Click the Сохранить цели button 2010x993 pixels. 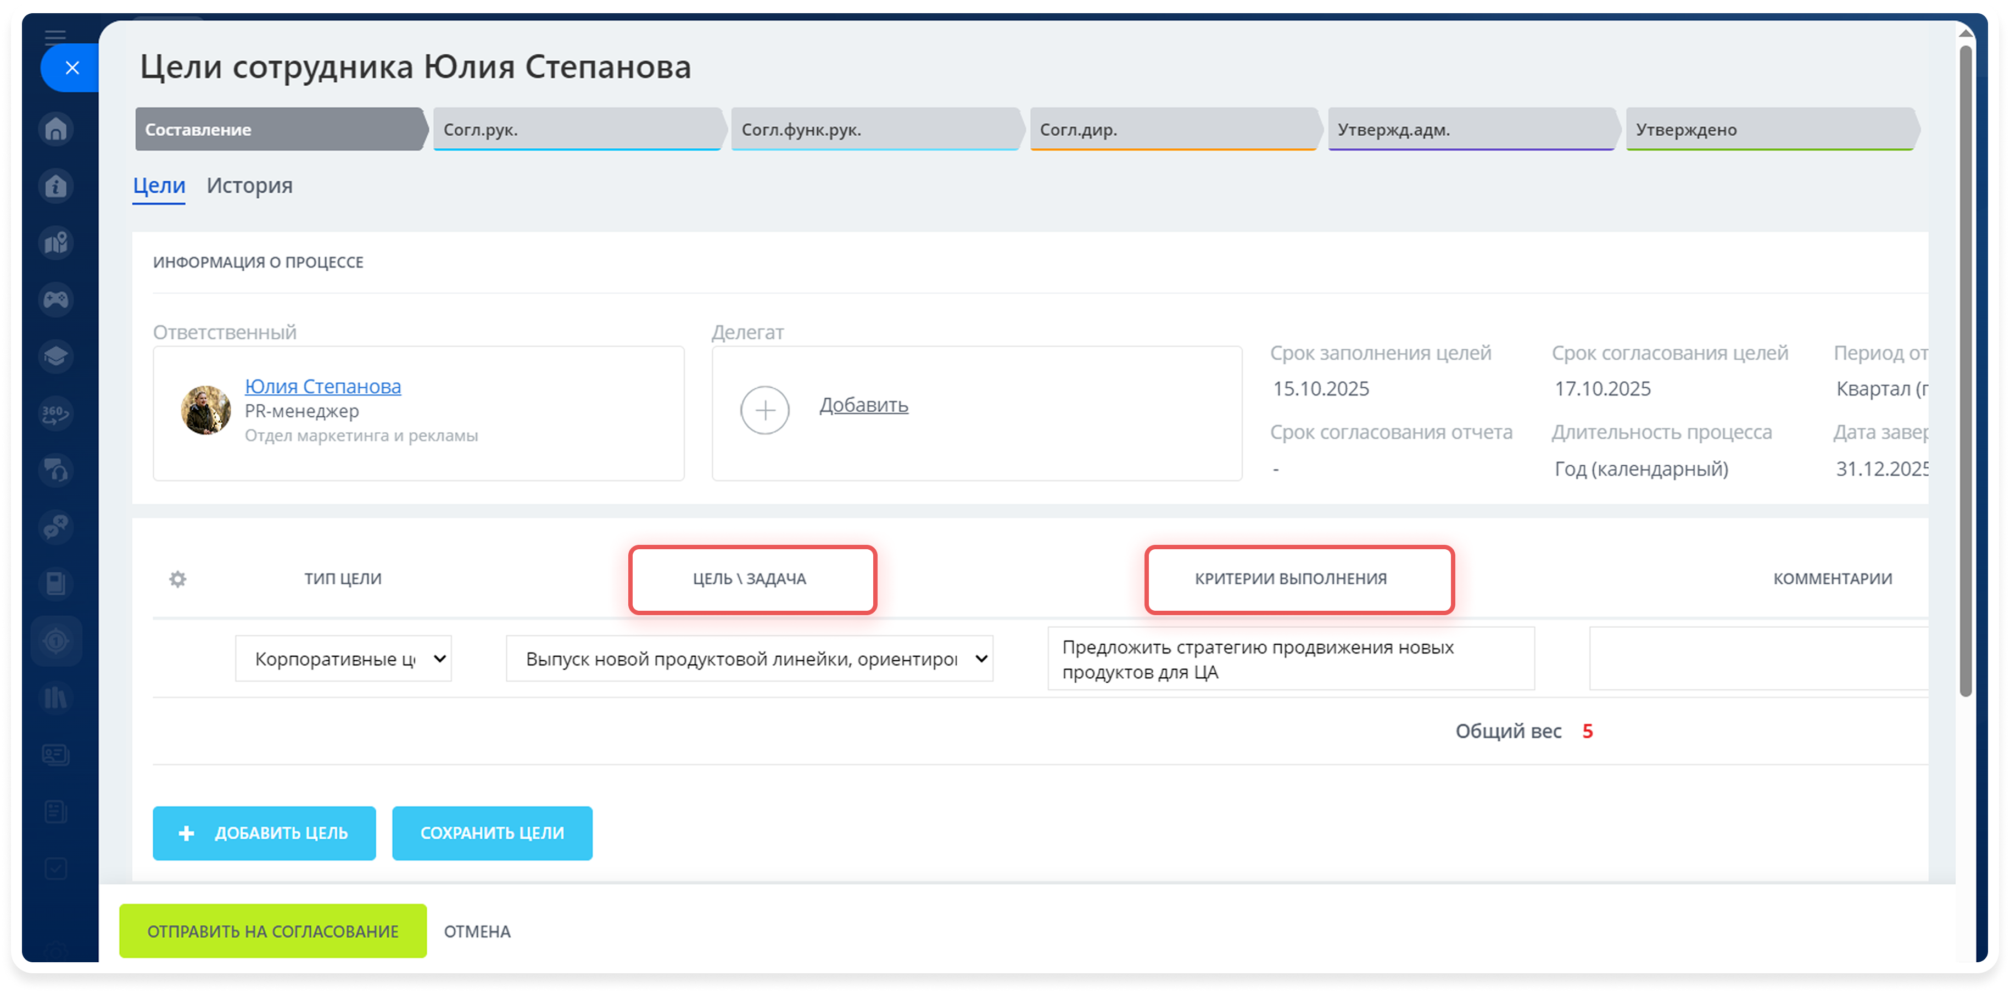pyautogui.click(x=492, y=833)
